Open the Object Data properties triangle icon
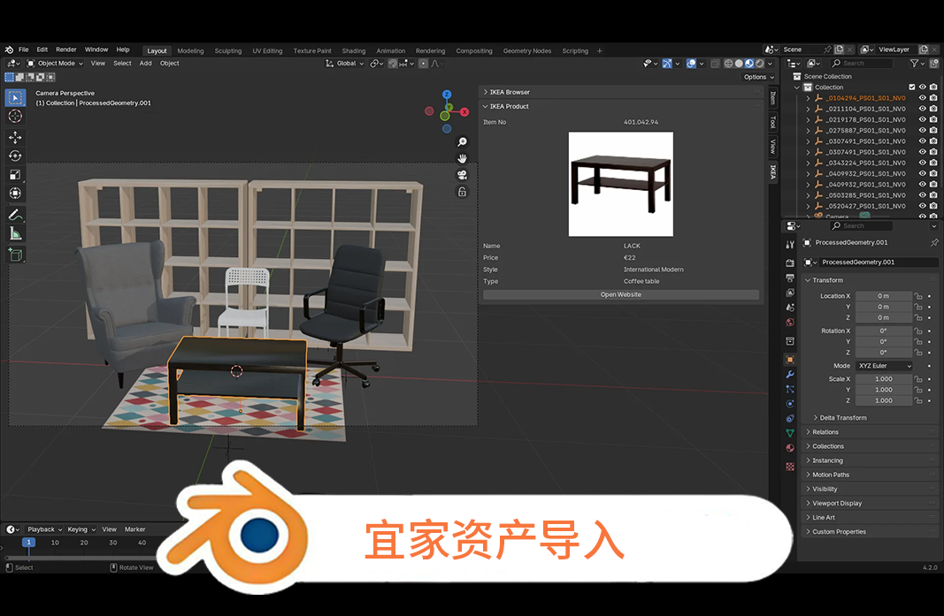The image size is (944, 616). 790,433
